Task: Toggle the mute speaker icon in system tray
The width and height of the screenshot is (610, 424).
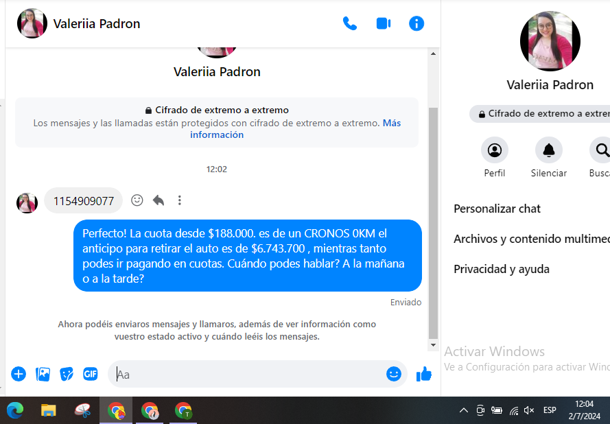Action: (x=529, y=410)
